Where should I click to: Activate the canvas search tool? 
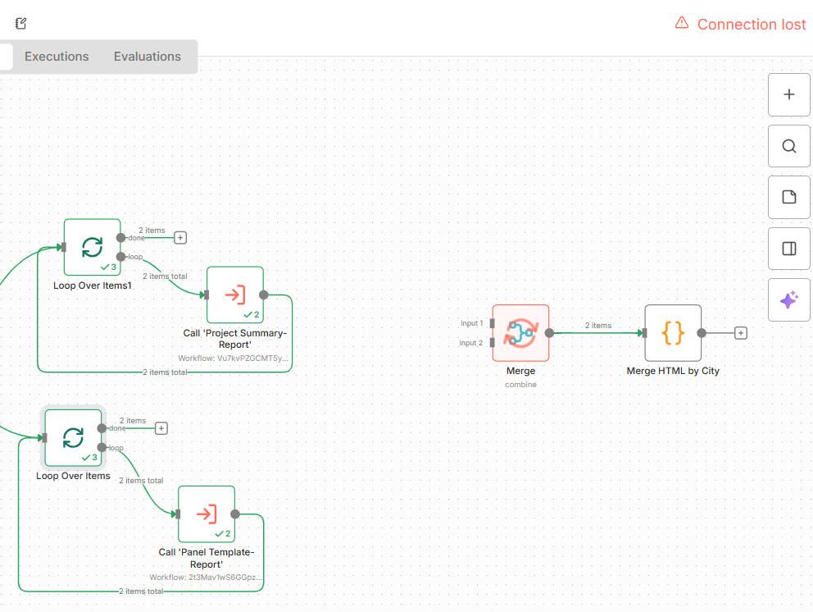tap(788, 145)
